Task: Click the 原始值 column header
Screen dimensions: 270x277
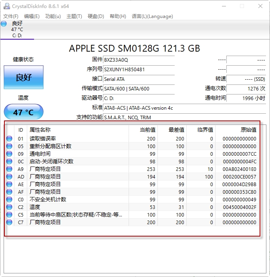Action: coord(248,130)
